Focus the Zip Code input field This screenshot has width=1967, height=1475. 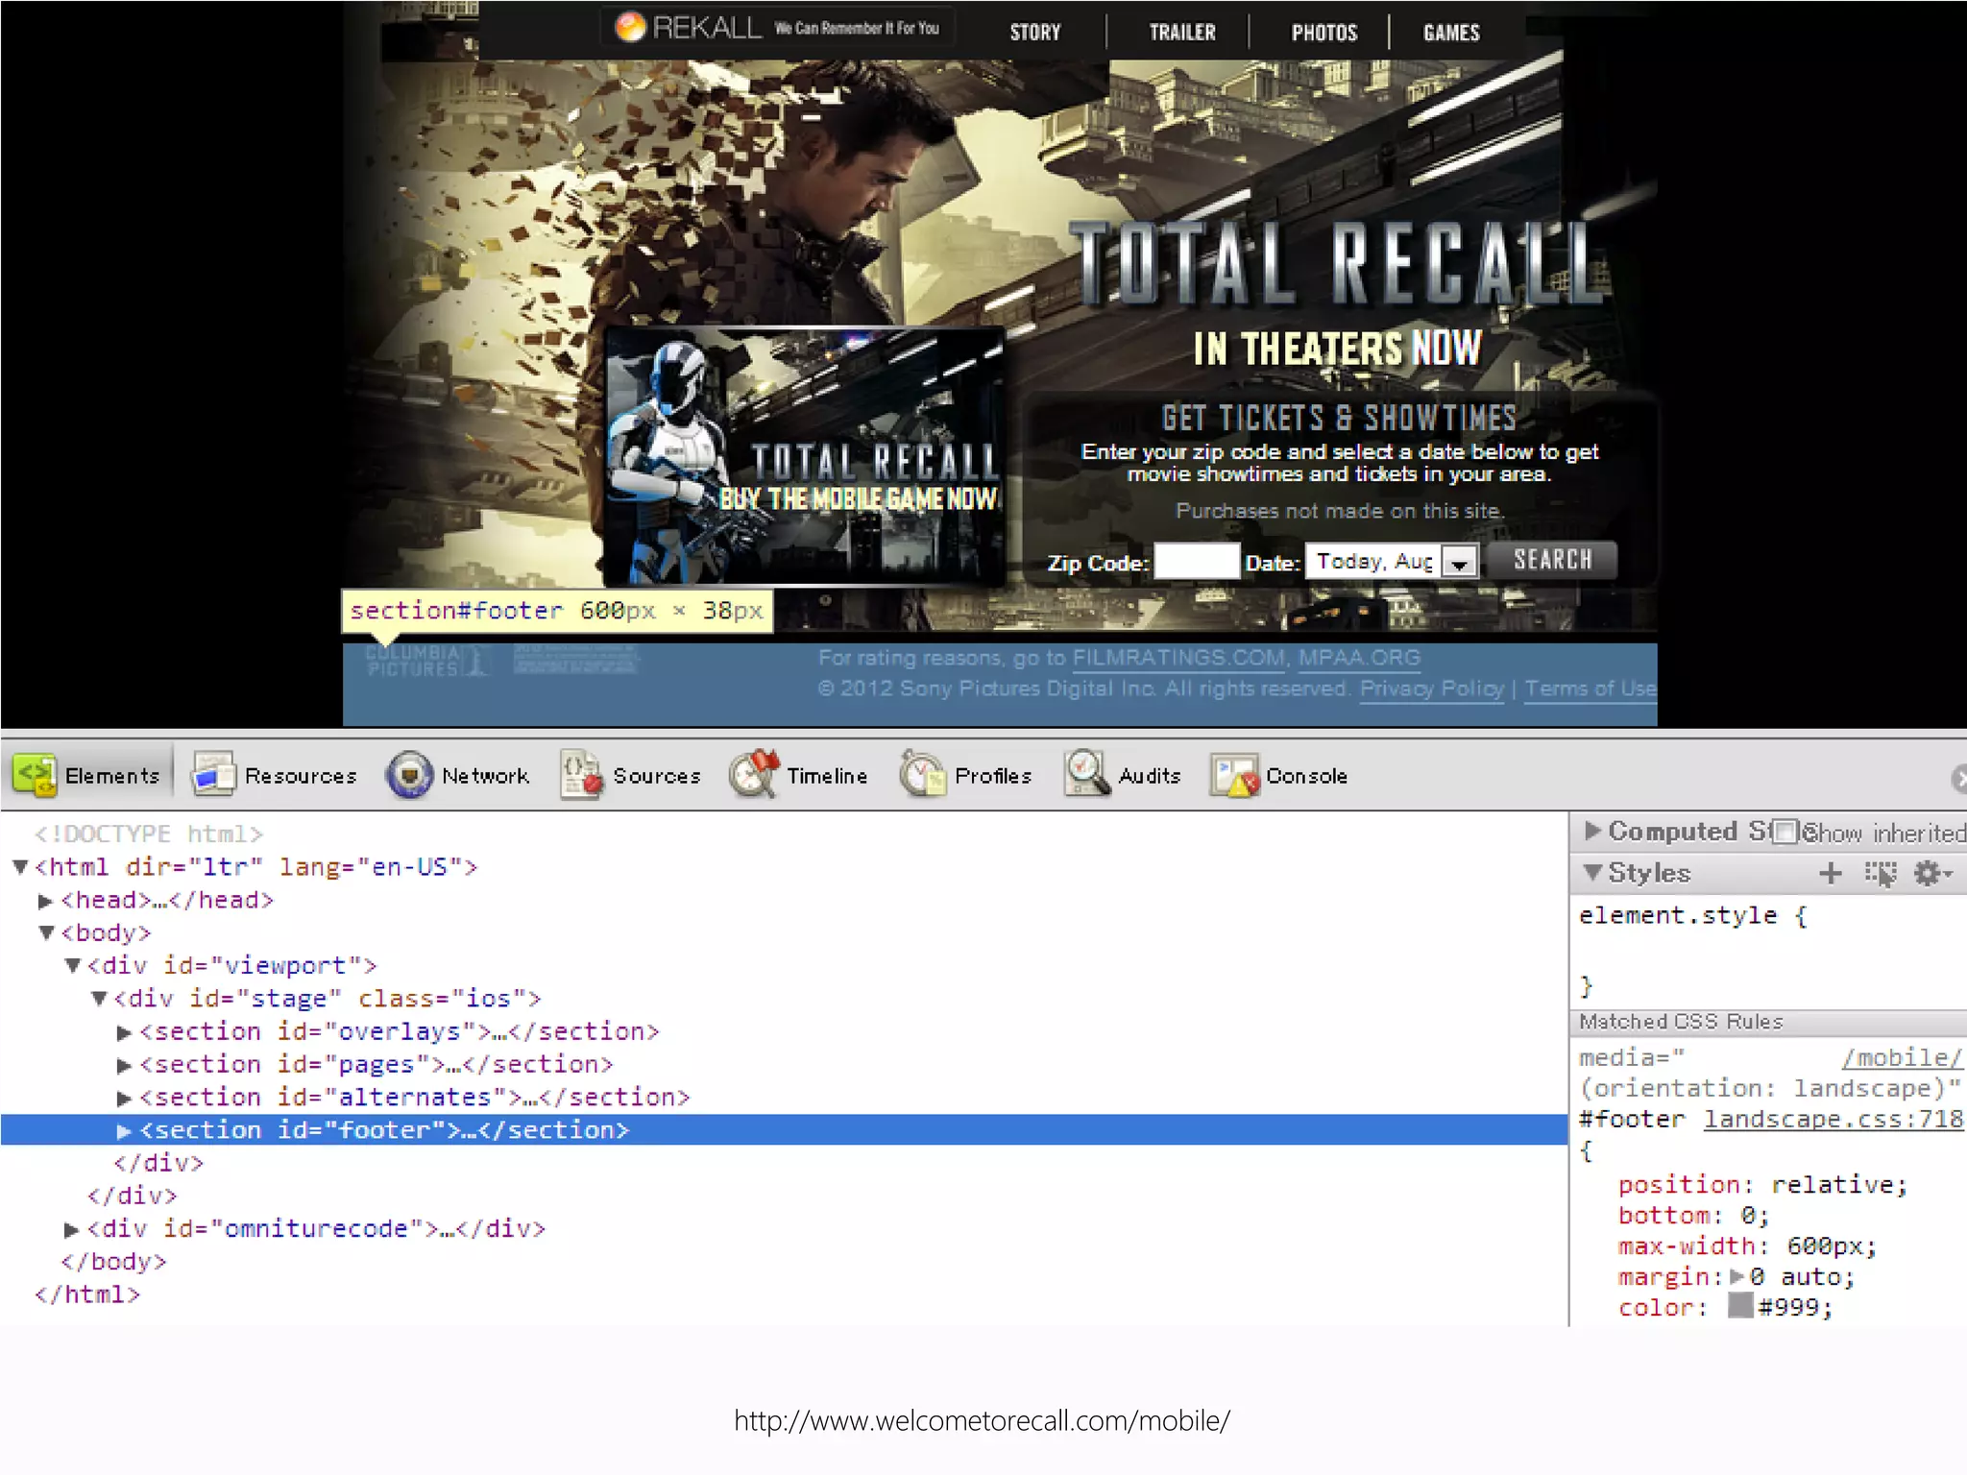point(1197,561)
